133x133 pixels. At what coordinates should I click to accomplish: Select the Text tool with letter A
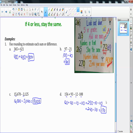click(57, 14)
